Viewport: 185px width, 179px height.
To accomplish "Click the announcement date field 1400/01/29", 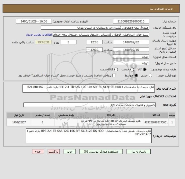I will (34, 22).
